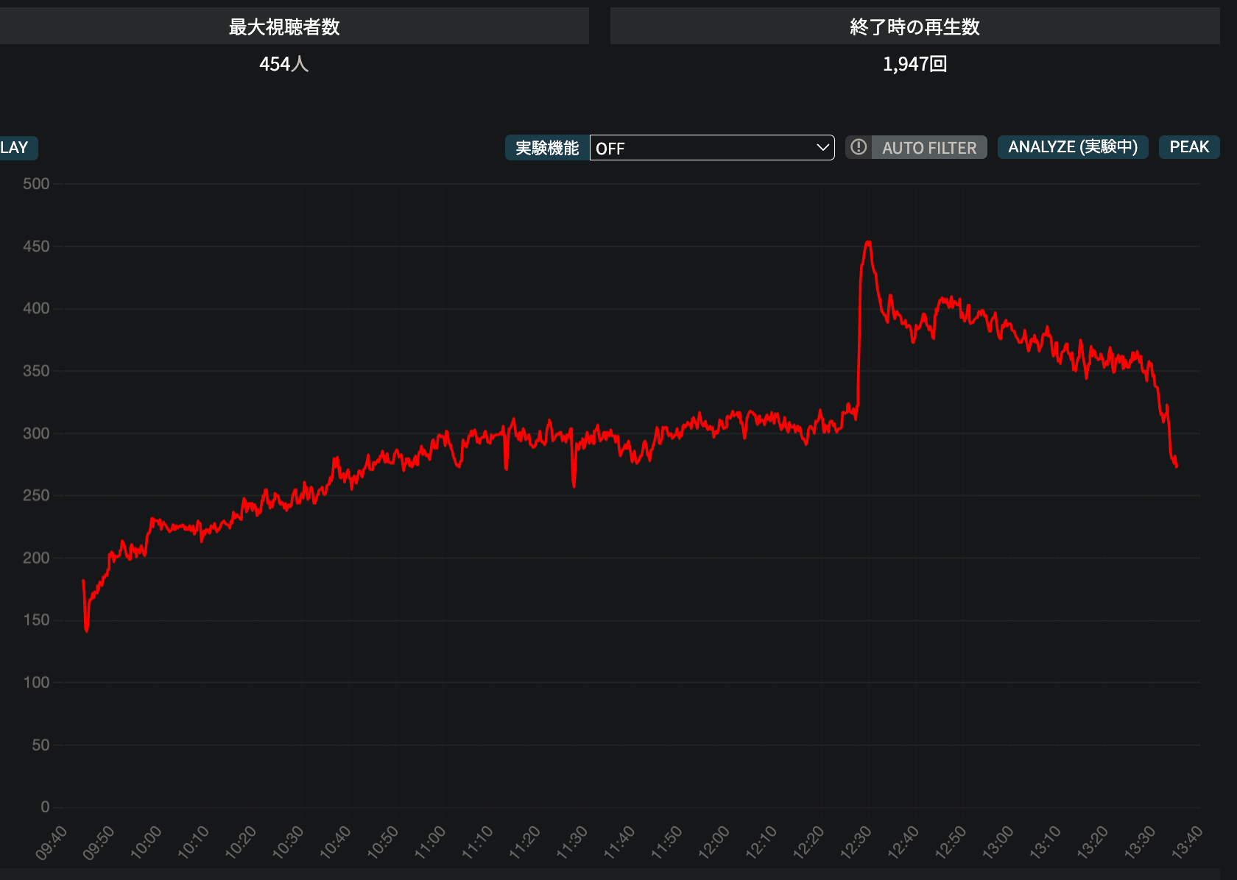
Task: Click the 350 y-axis label
Action: click(x=36, y=371)
